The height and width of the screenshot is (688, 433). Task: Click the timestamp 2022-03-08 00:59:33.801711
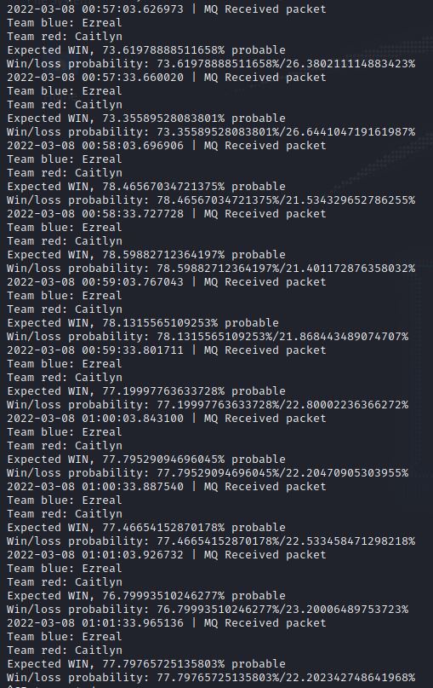(95, 350)
